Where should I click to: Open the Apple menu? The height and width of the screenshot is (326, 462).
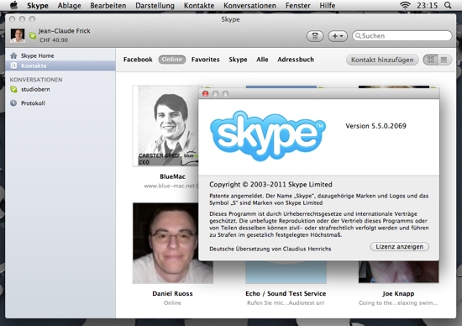(x=13, y=5)
